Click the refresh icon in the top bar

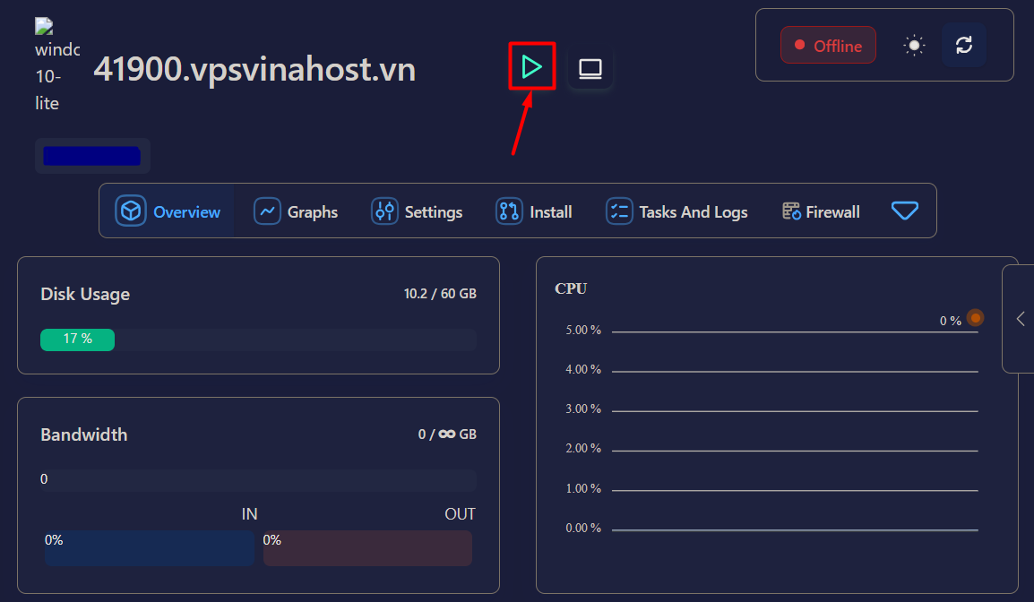point(964,44)
